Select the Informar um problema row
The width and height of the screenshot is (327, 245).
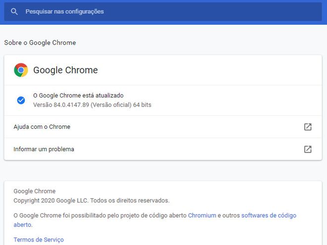coord(163,149)
